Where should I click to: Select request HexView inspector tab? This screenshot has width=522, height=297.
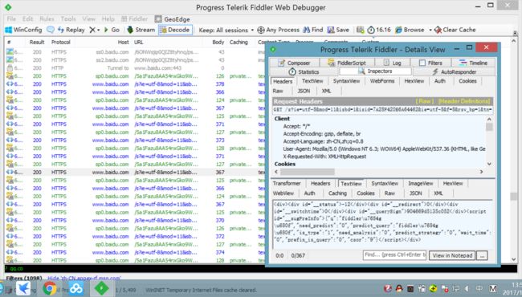[x=414, y=81]
